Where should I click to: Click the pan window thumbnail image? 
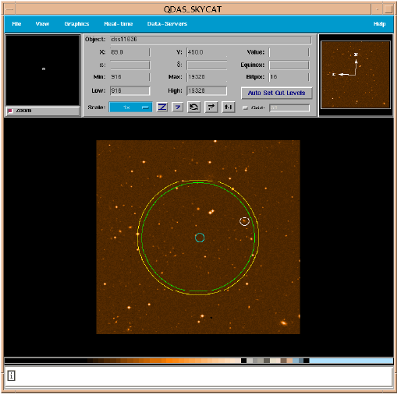point(356,75)
